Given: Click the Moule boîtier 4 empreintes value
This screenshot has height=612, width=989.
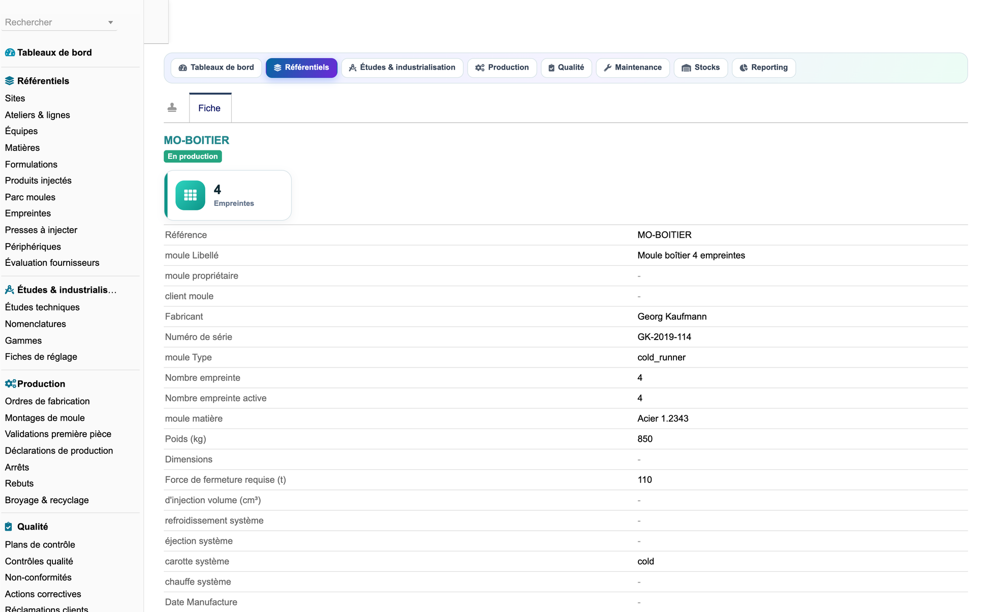Looking at the screenshot, I should tap(691, 255).
